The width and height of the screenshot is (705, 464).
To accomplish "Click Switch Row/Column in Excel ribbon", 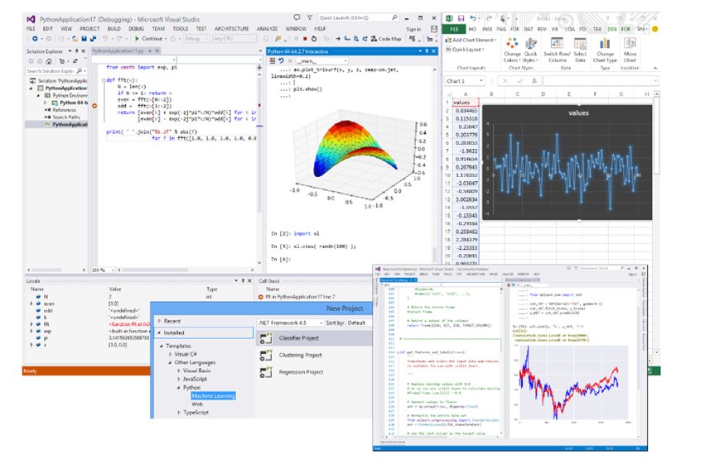I will pyautogui.click(x=557, y=50).
